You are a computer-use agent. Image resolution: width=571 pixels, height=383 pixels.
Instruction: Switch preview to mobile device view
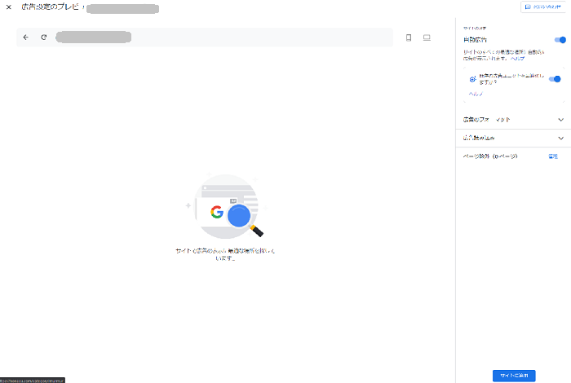point(409,37)
